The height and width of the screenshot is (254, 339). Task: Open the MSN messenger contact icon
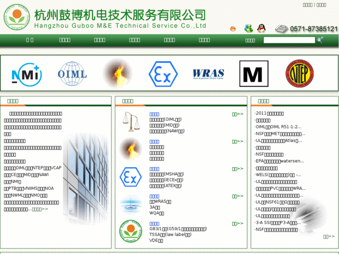249,28
